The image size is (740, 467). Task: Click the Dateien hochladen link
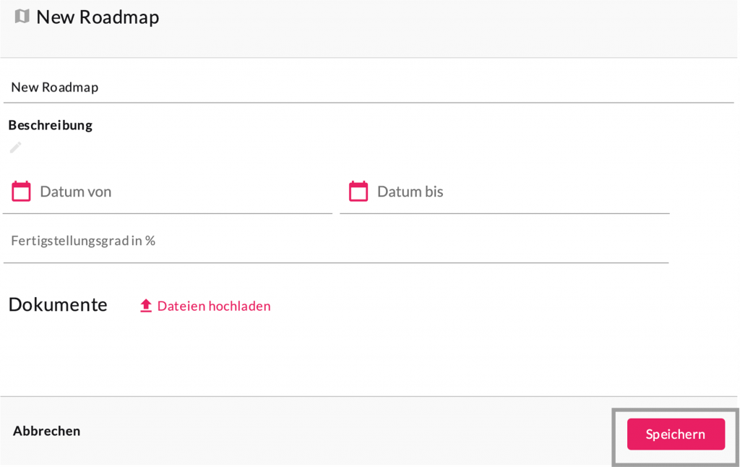pos(214,306)
